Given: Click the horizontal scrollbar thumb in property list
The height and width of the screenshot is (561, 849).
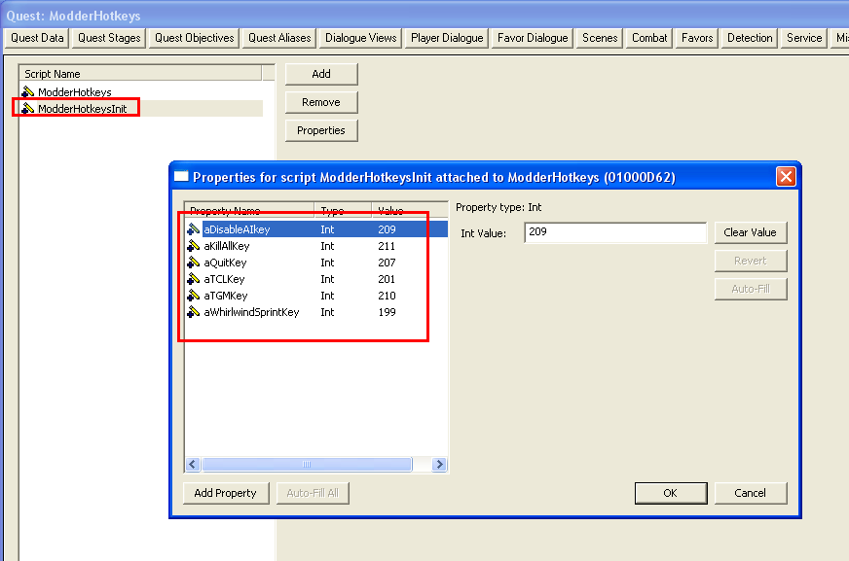Looking at the screenshot, I should [307, 464].
